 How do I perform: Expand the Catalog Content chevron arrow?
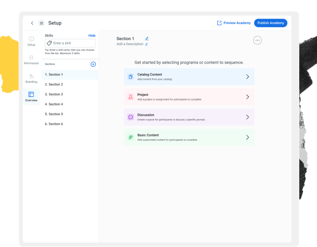tap(248, 77)
